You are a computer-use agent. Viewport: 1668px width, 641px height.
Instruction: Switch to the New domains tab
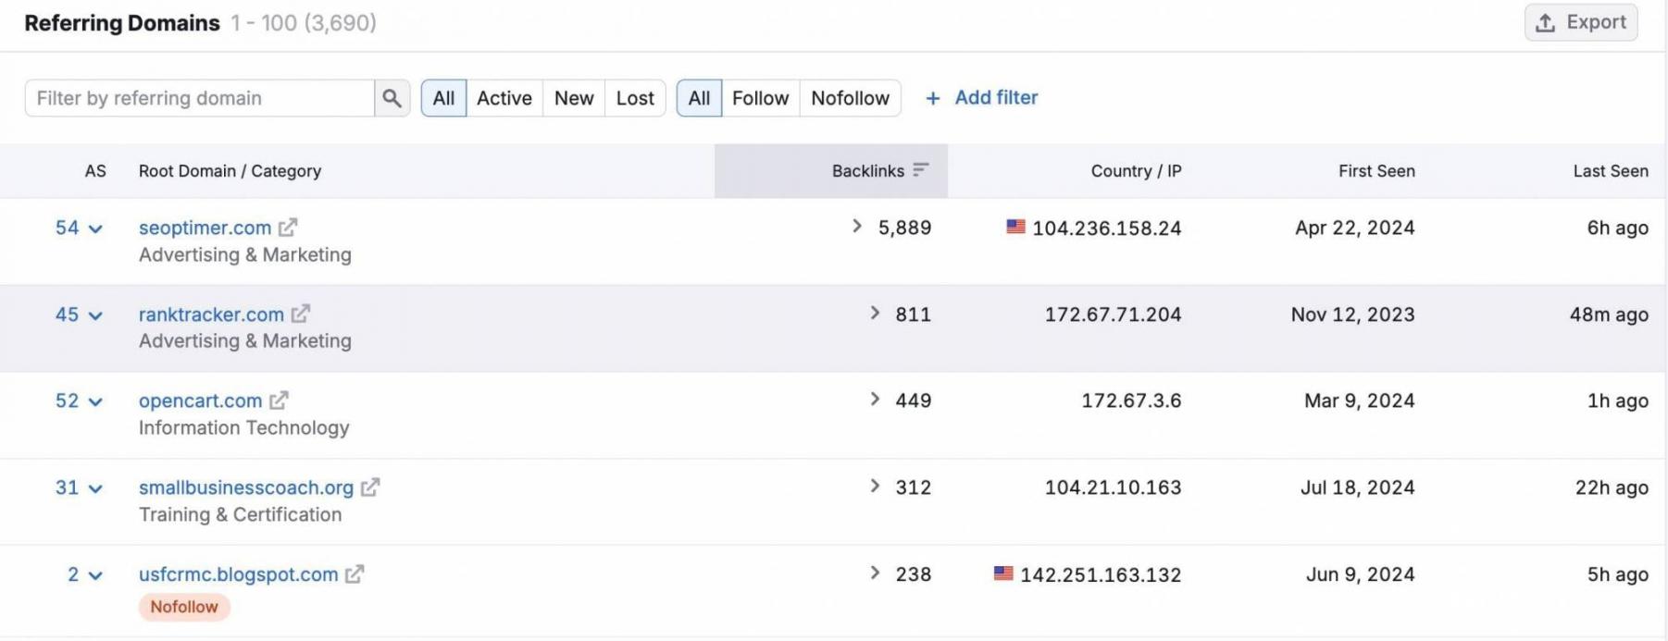point(573,98)
